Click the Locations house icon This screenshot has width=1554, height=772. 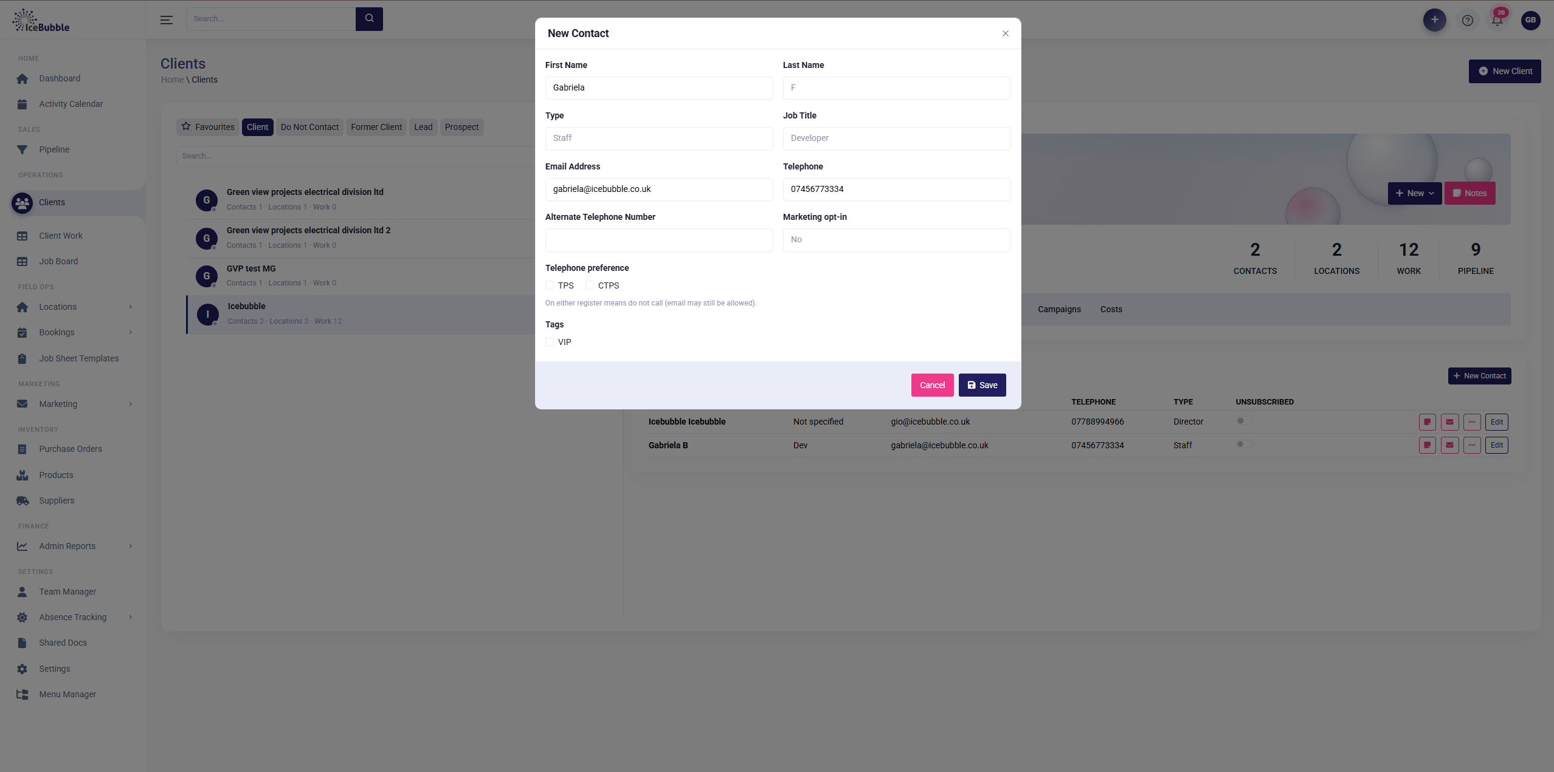(22, 307)
